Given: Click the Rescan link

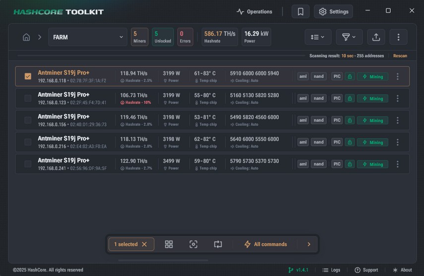Looking at the screenshot, I should pos(400,56).
